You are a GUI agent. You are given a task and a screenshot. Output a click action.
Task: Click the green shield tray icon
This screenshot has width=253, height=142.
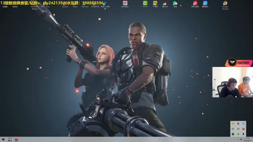[x=238, y=134]
